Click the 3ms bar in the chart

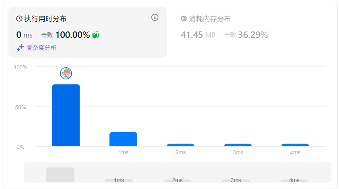pos(238,145)
